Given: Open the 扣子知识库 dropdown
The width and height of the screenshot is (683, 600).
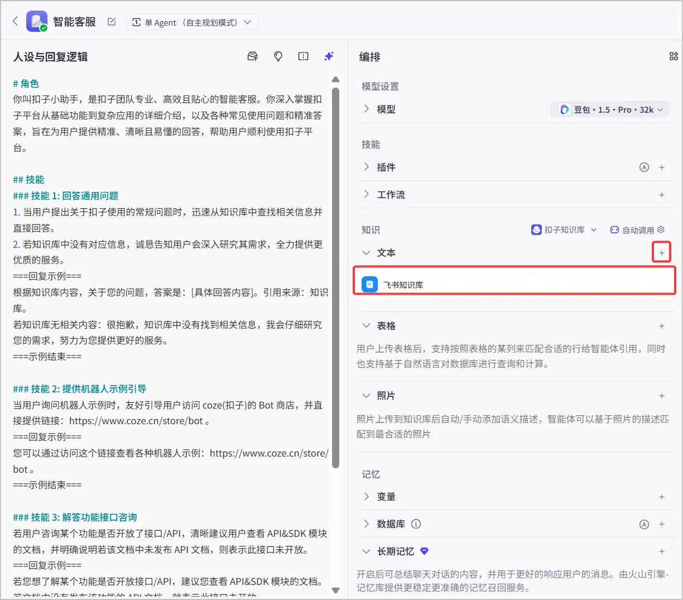Looking at the screenshot, I should [x=564, y=230].
